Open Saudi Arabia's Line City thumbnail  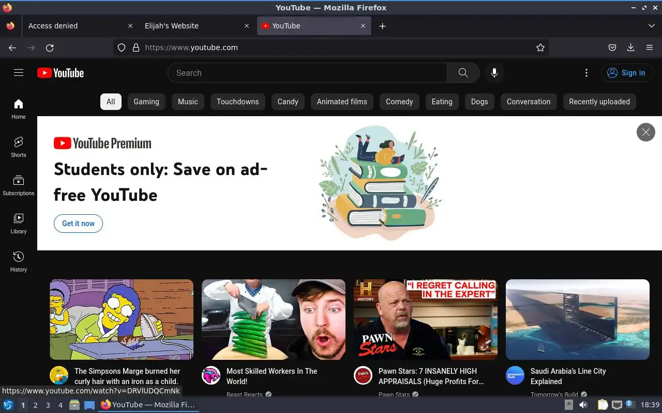click(578, 320)
